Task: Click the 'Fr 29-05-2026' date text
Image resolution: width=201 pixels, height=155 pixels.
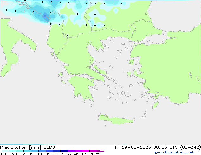Action: point(133,147)
